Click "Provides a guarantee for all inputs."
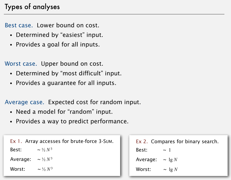 click(x=66, y=83)
